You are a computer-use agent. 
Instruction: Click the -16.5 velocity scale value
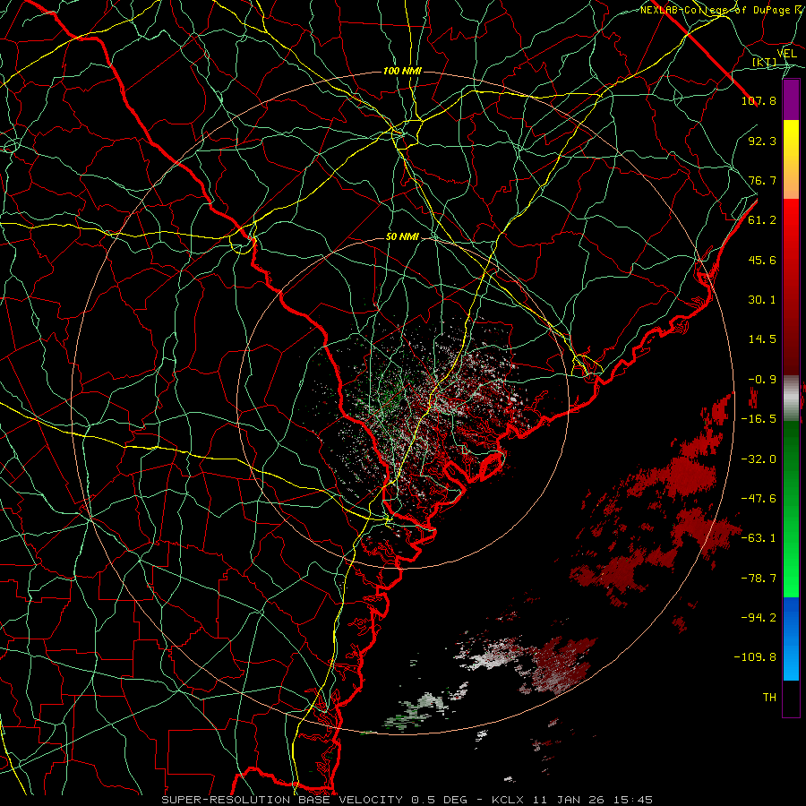coord(759,419)
